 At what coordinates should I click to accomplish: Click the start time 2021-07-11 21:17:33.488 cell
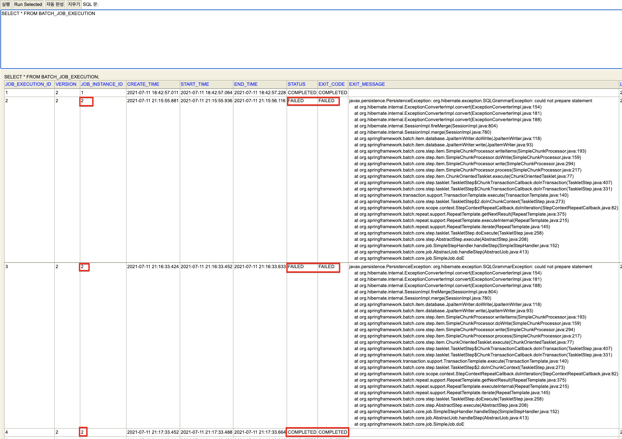click(206, 432)
